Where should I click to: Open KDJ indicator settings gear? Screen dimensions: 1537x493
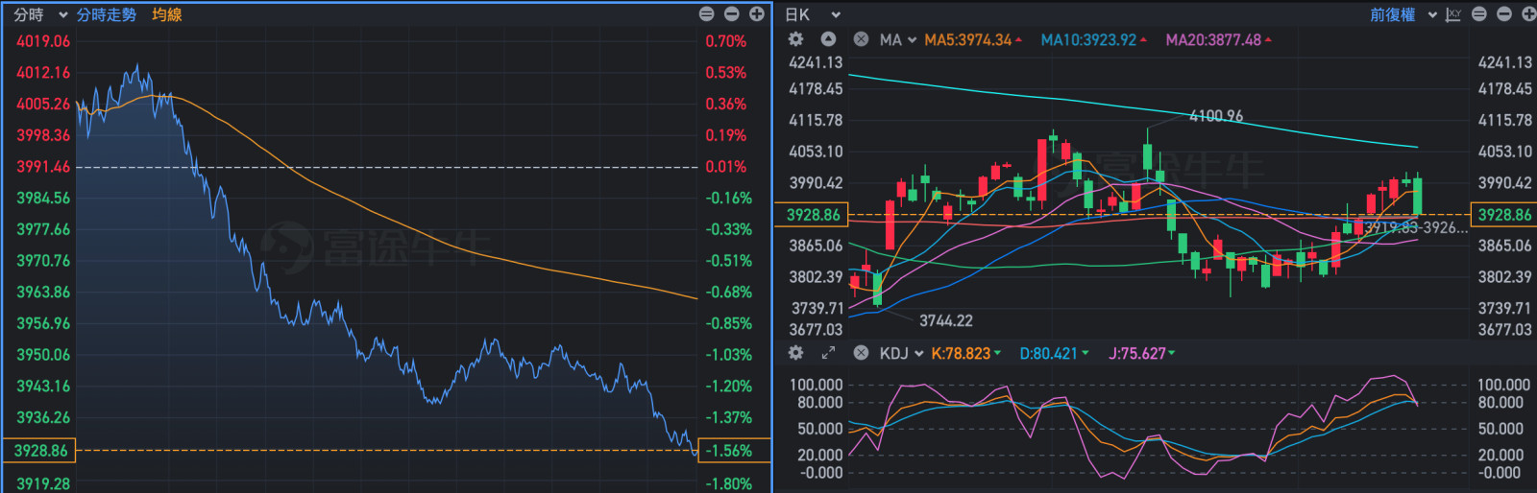coord(795,353)
